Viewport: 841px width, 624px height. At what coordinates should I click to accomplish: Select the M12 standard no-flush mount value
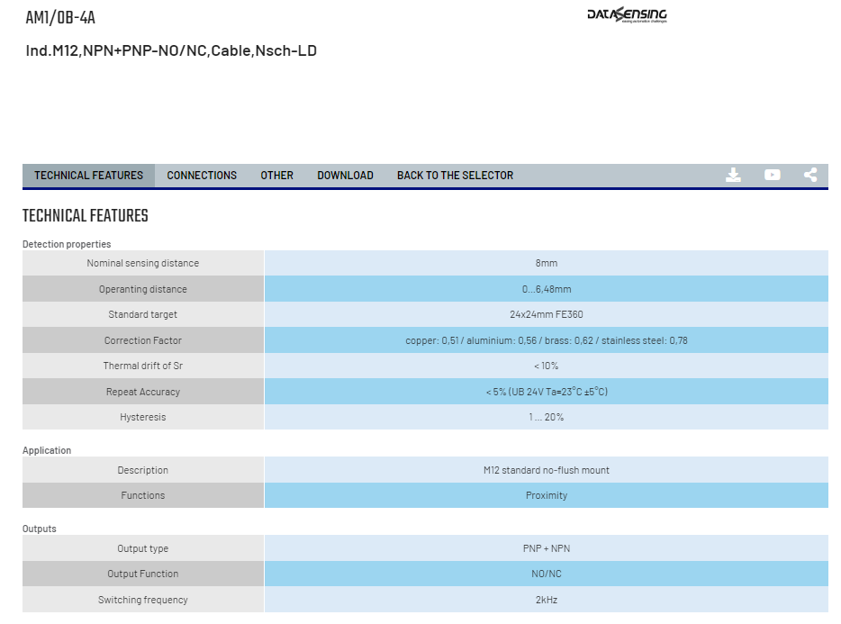pos(547,469)
